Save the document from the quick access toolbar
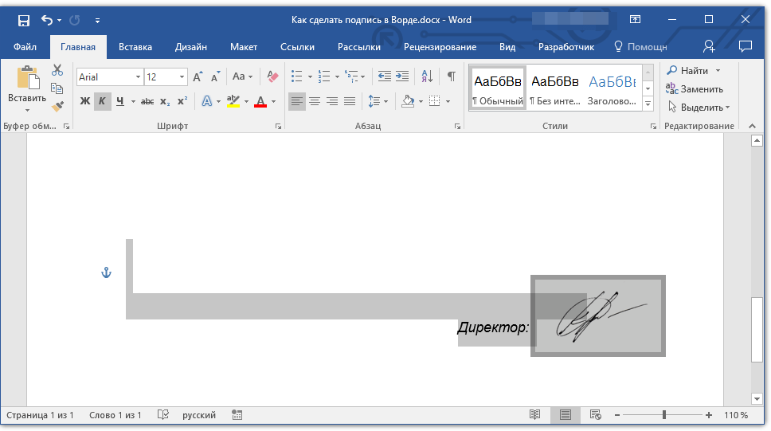 (24, 20)
